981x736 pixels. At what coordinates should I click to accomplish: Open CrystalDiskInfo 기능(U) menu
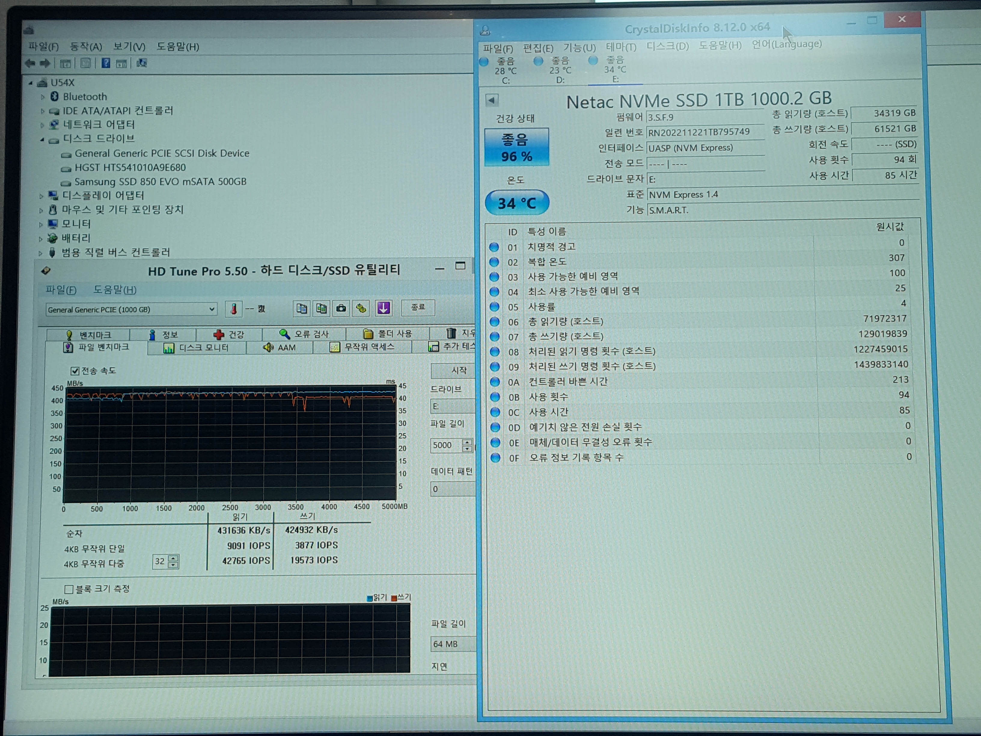tap(579, 48)
